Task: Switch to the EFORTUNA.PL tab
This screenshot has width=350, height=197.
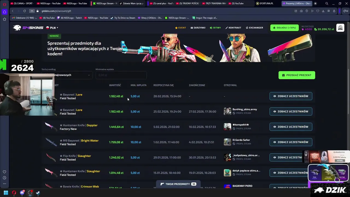Action: click(x=267, y=4)
